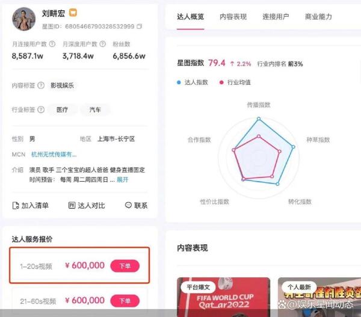Click help icon next to 内容标签
361x317 pixels.
pos(41,85)
